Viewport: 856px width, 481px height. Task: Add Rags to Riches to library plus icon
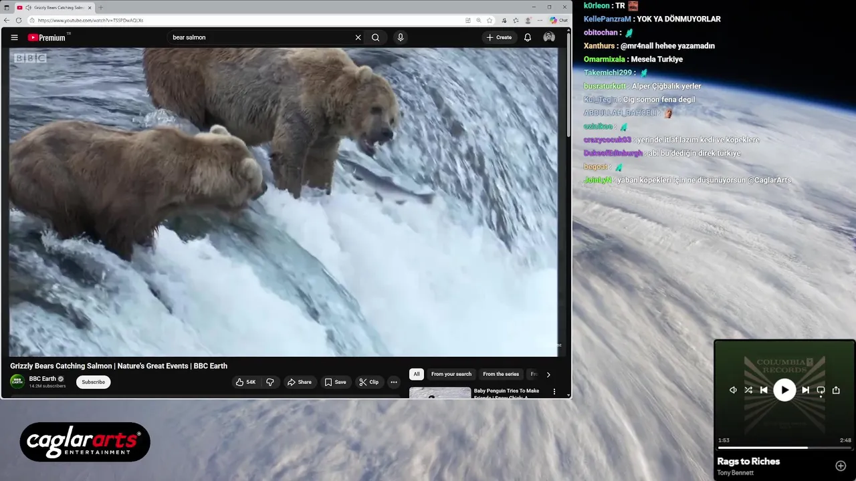pyautogui.click(x=841, y=466)
